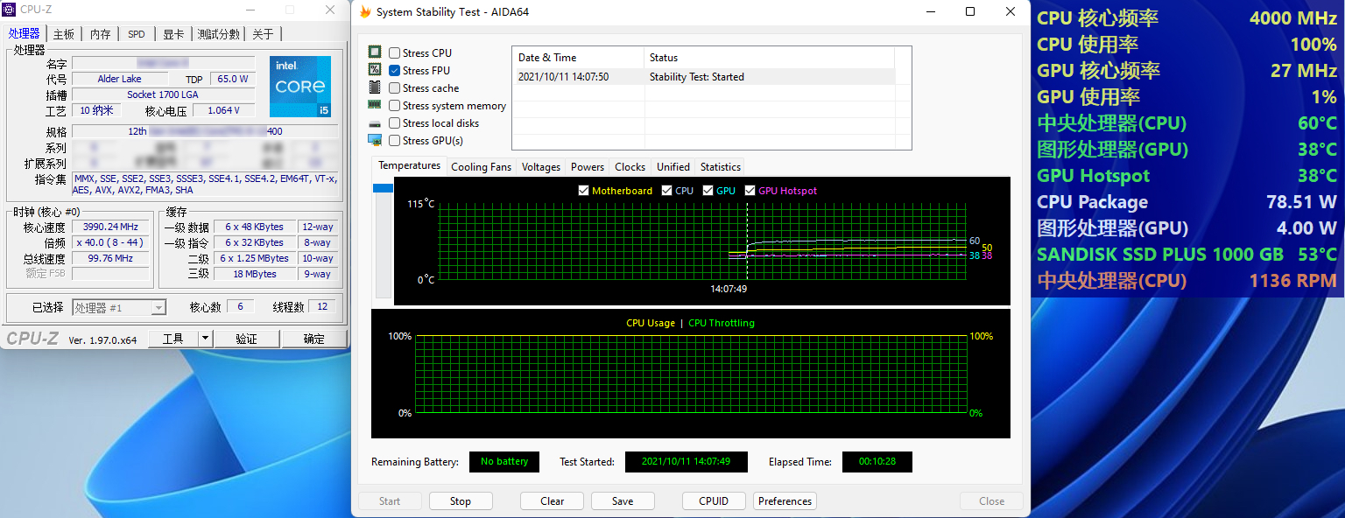Viewport: 1345px width, 518px height.
Task: Click the AIDA64 flame icon in the title bar
Action: pos(364,11)
